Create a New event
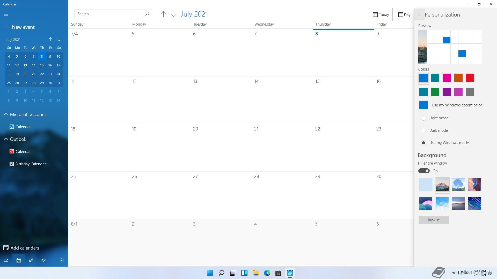 (19, 27)
